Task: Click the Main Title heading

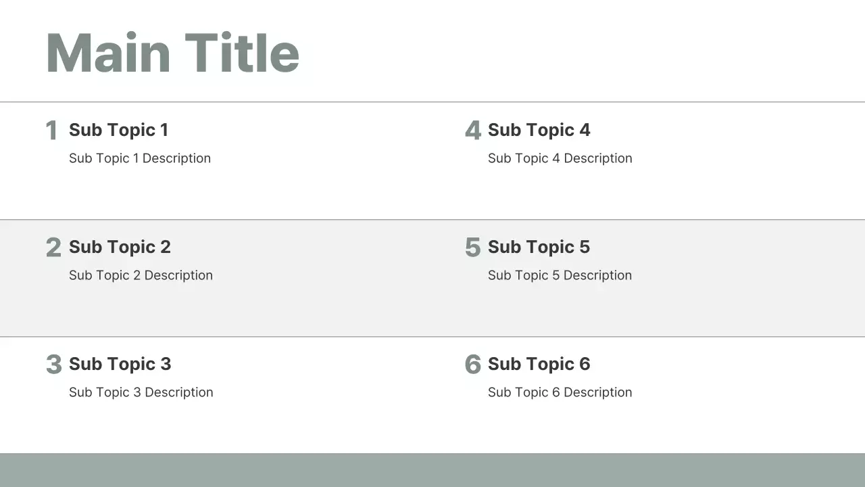Action: [172, 53]
